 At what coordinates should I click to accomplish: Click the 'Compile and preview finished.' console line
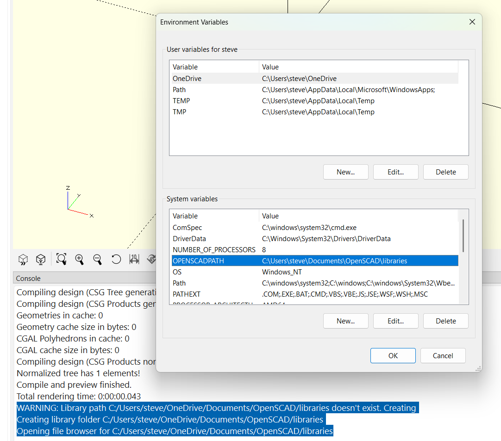point(74,385)
